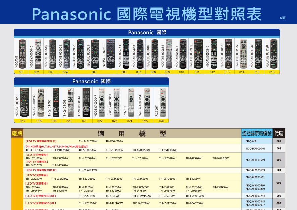Screen dimensions: 297x210
Task: Click "N2QBYA000040" in the remote number column
Action: point(255,148)
